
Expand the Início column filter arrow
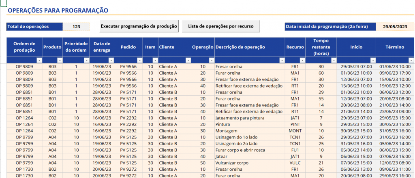(x=372, y=60)
